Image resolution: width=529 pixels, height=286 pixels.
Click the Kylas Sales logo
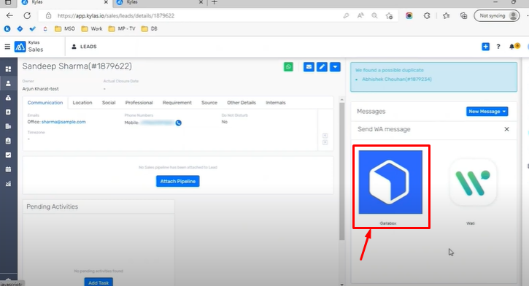(28, 47)
